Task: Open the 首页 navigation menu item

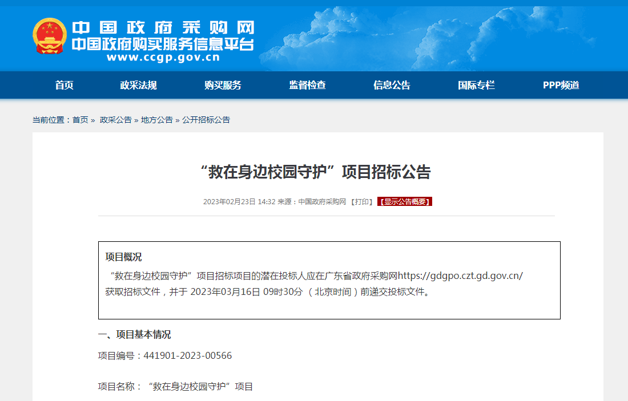Action: click(x=65, y=85)
